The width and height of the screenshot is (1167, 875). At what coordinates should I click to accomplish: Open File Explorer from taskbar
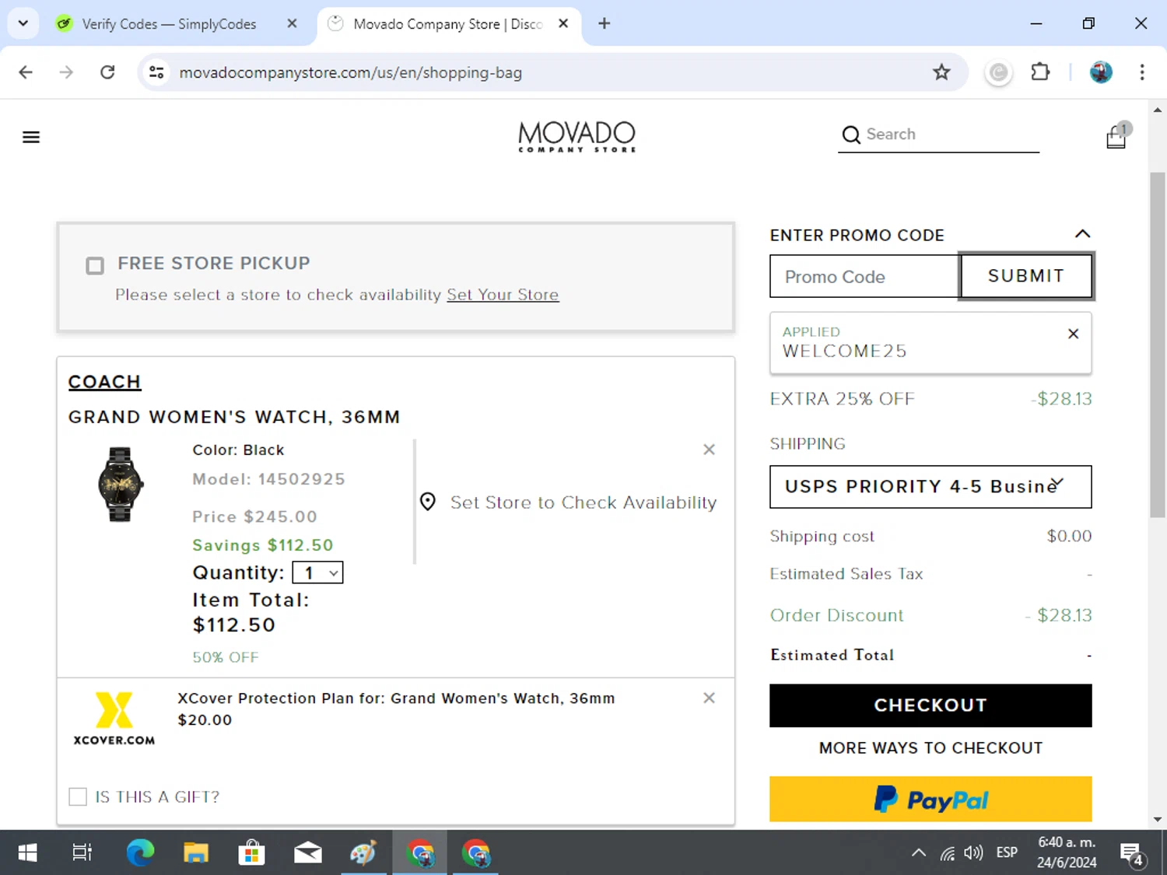[196, 853]
